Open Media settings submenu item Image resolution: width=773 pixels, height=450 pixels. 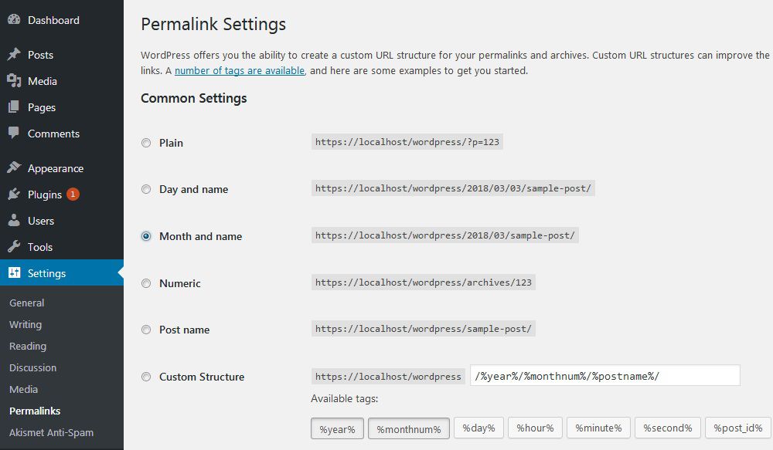tap(23, 390)
